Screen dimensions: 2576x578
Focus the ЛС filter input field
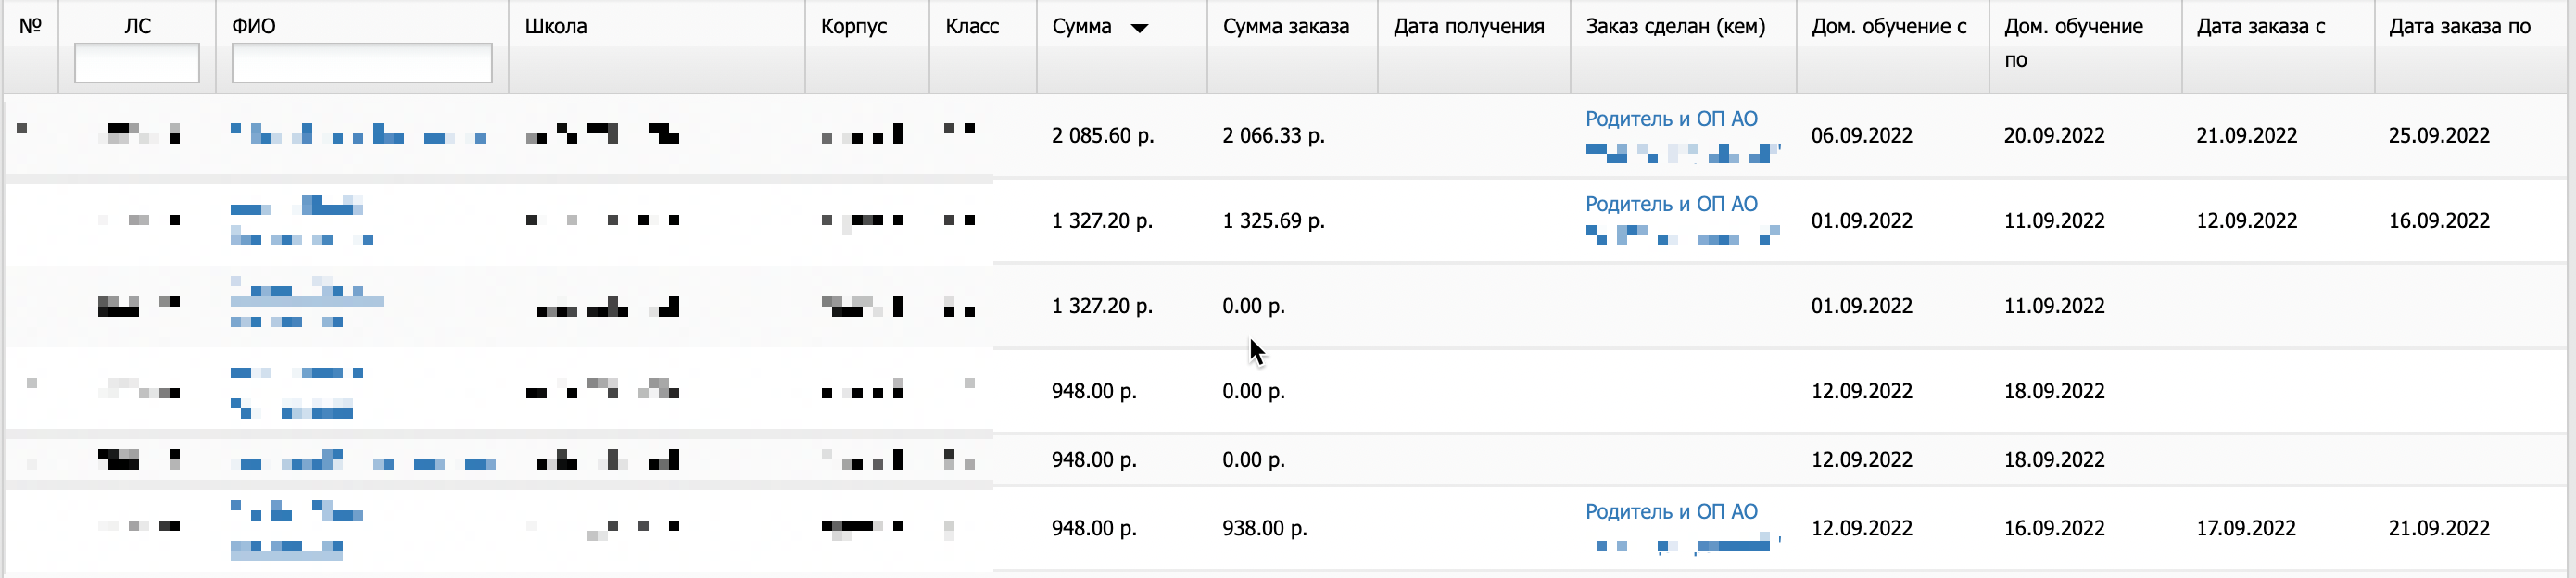coord(137,63)
